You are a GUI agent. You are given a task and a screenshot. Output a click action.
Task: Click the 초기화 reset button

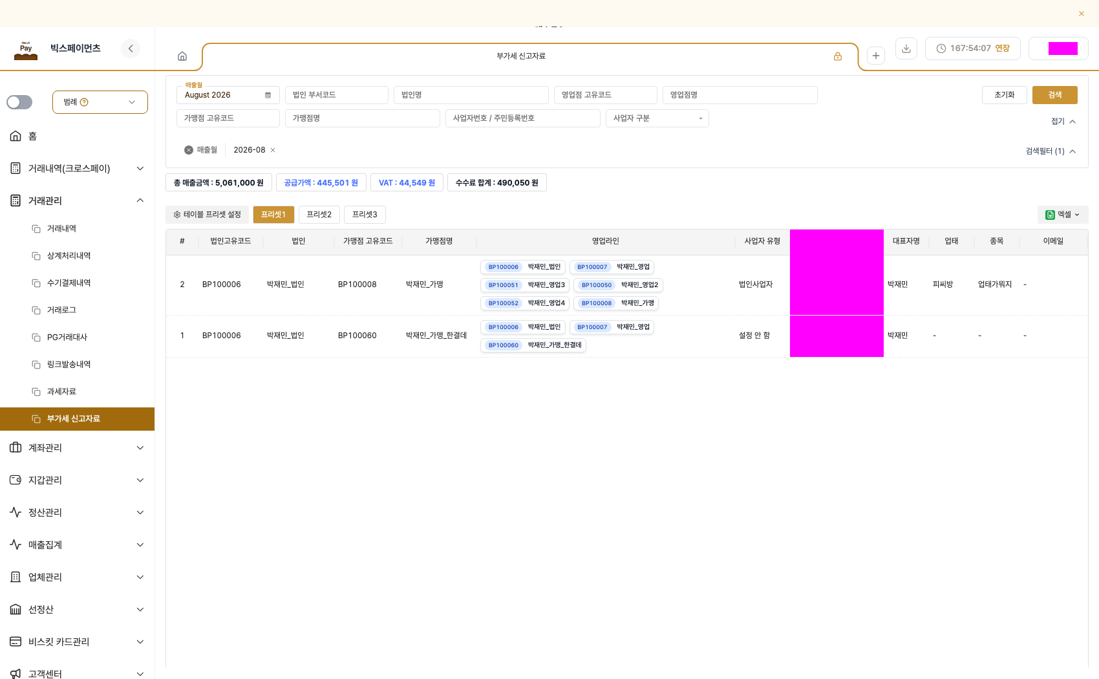(1005, 95)
